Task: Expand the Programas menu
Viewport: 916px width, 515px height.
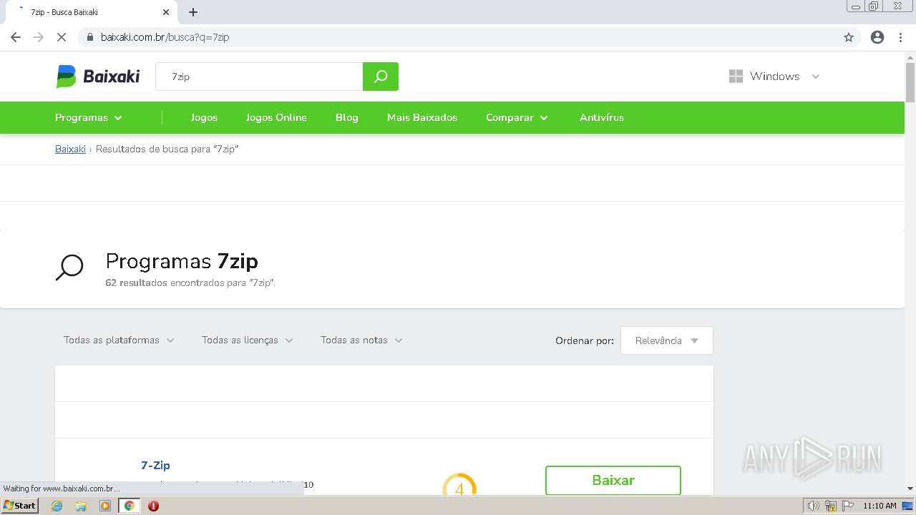Action: click(x=89, y=117)
